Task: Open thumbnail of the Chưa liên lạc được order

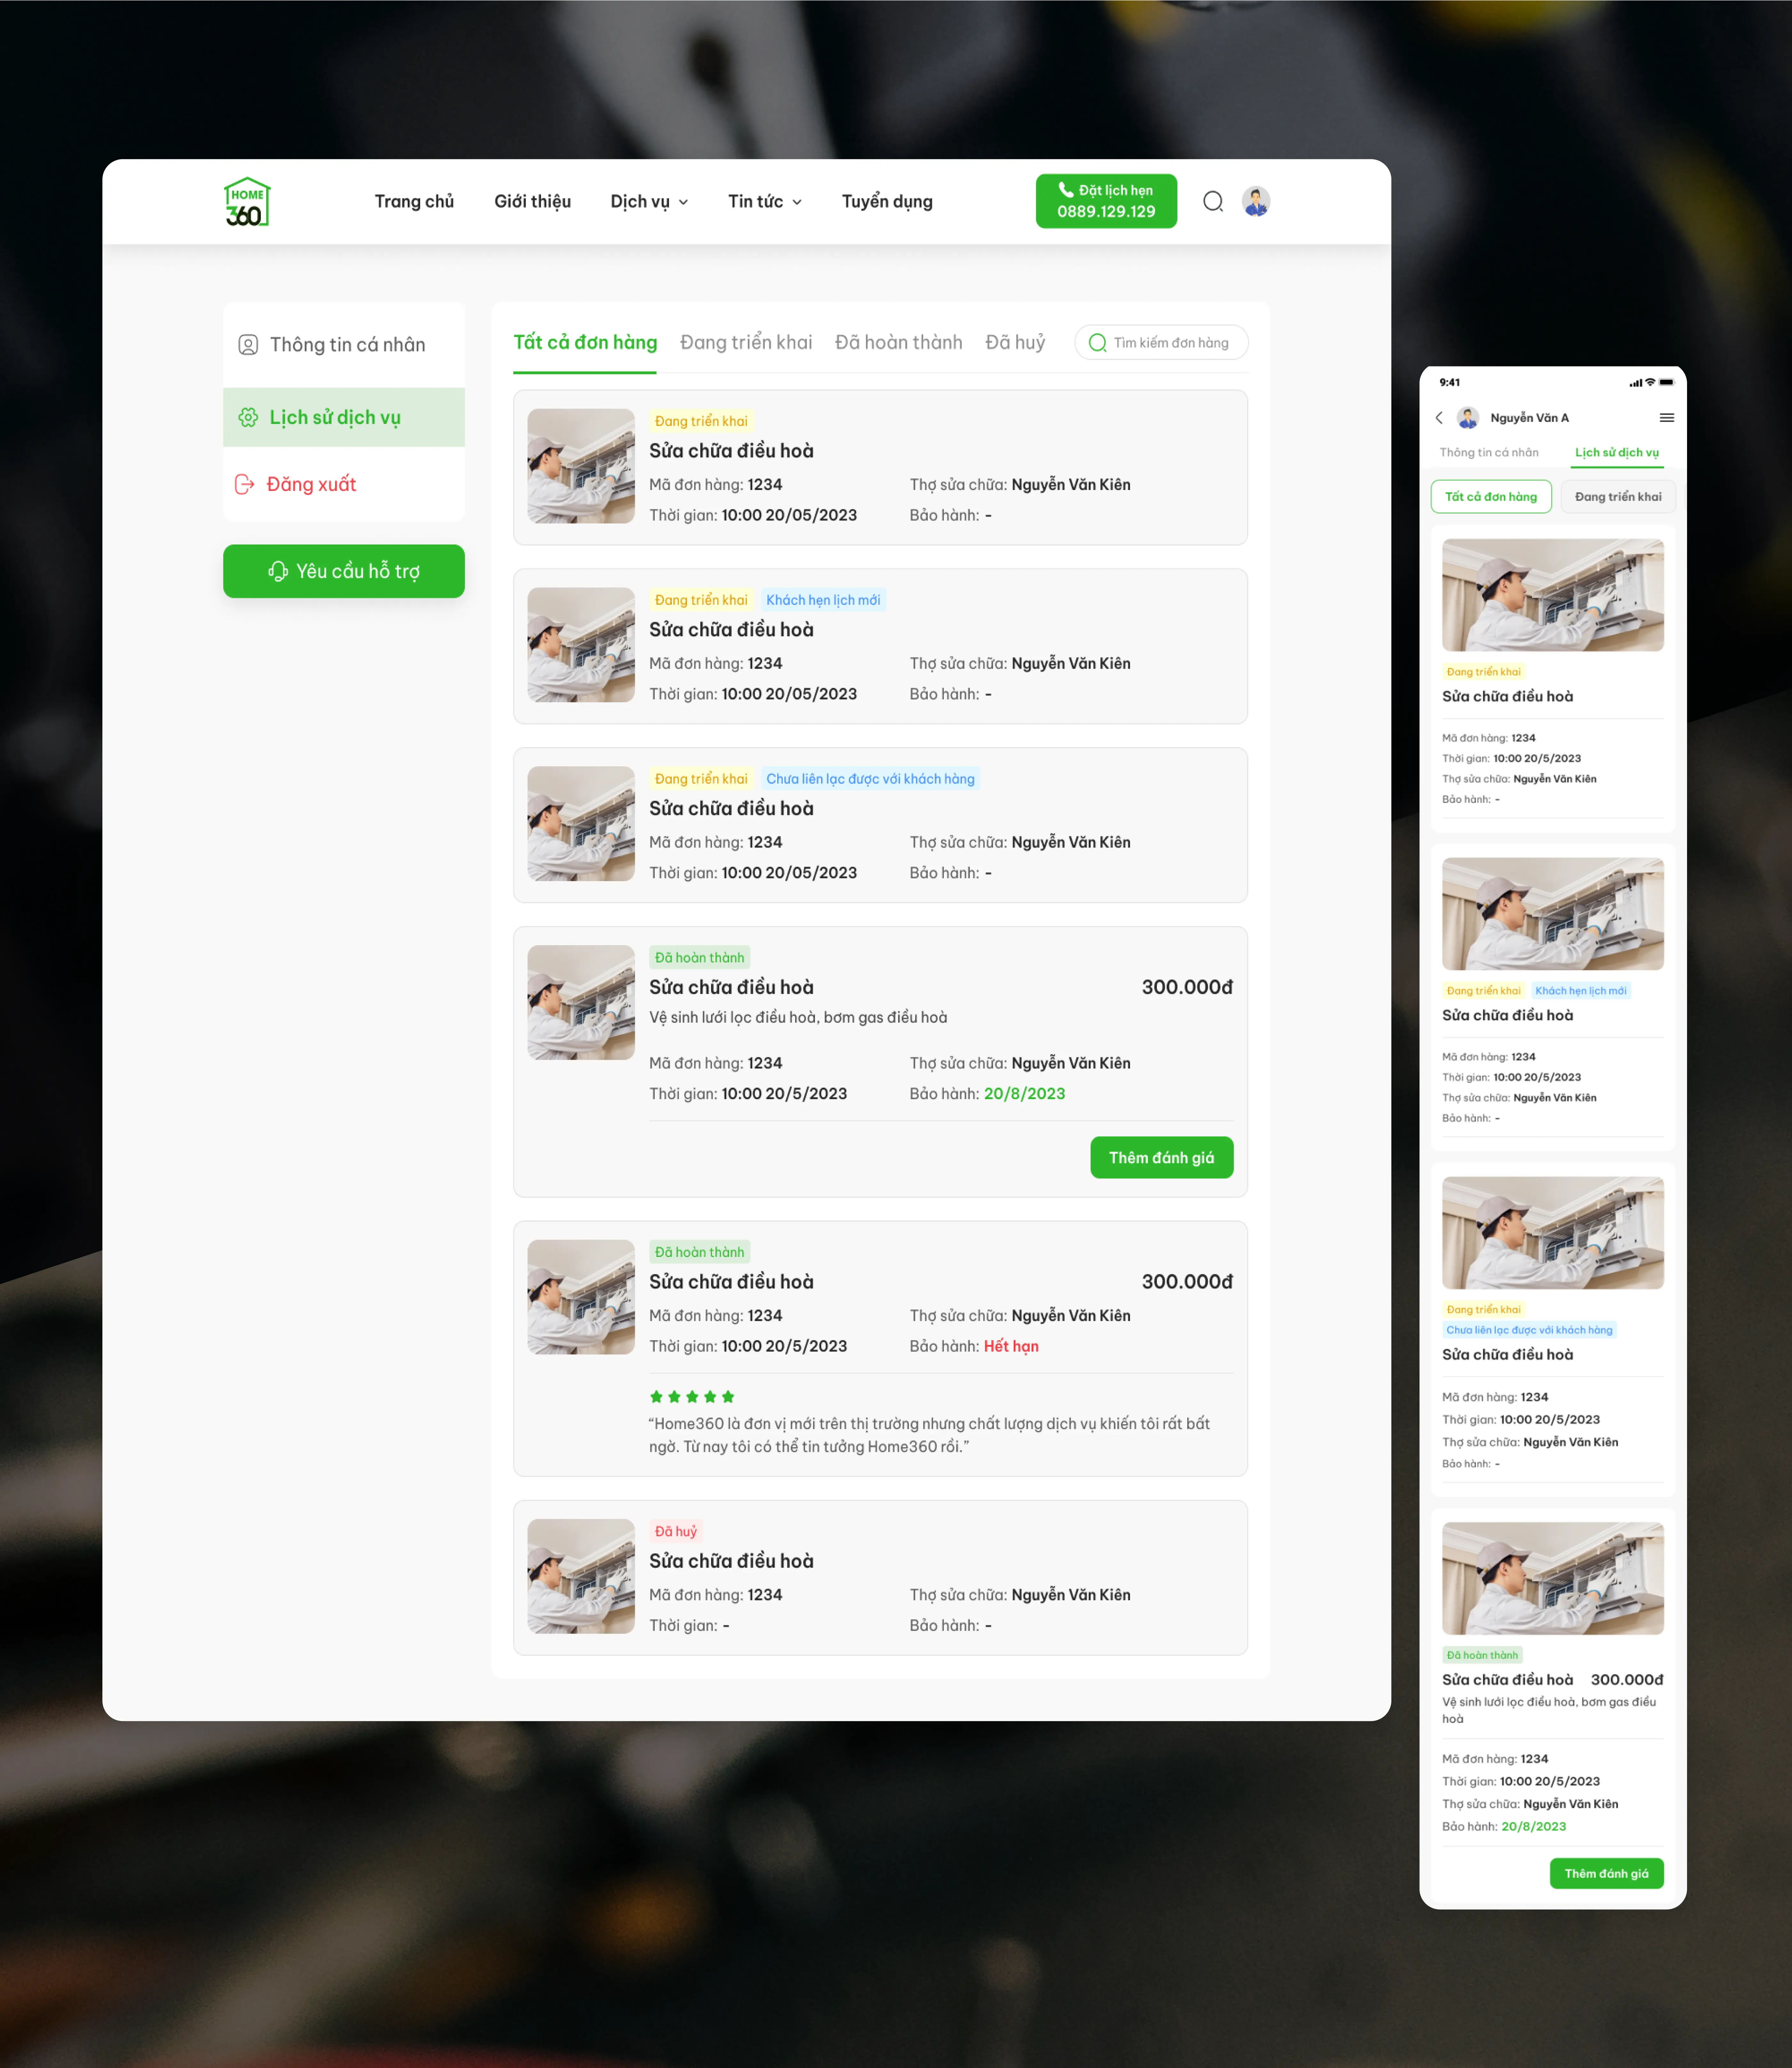Action: pos(581,824)
